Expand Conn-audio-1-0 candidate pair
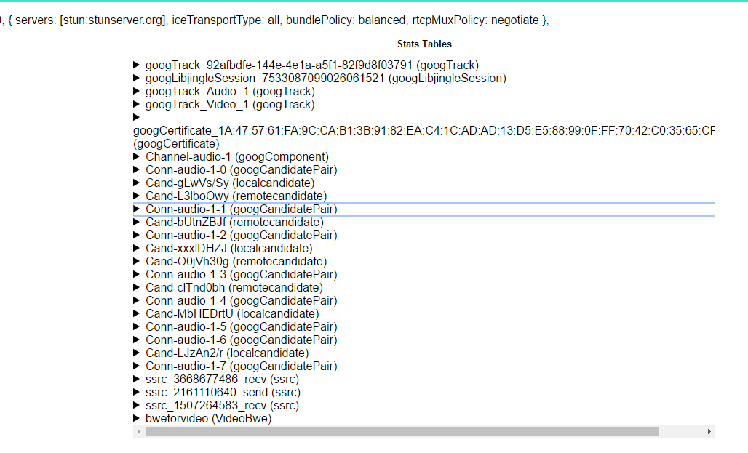 tap(136, 169)
